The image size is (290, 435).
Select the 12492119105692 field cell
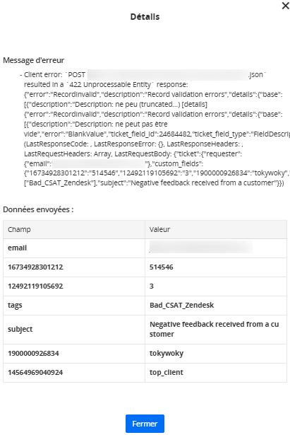(74, 286)
